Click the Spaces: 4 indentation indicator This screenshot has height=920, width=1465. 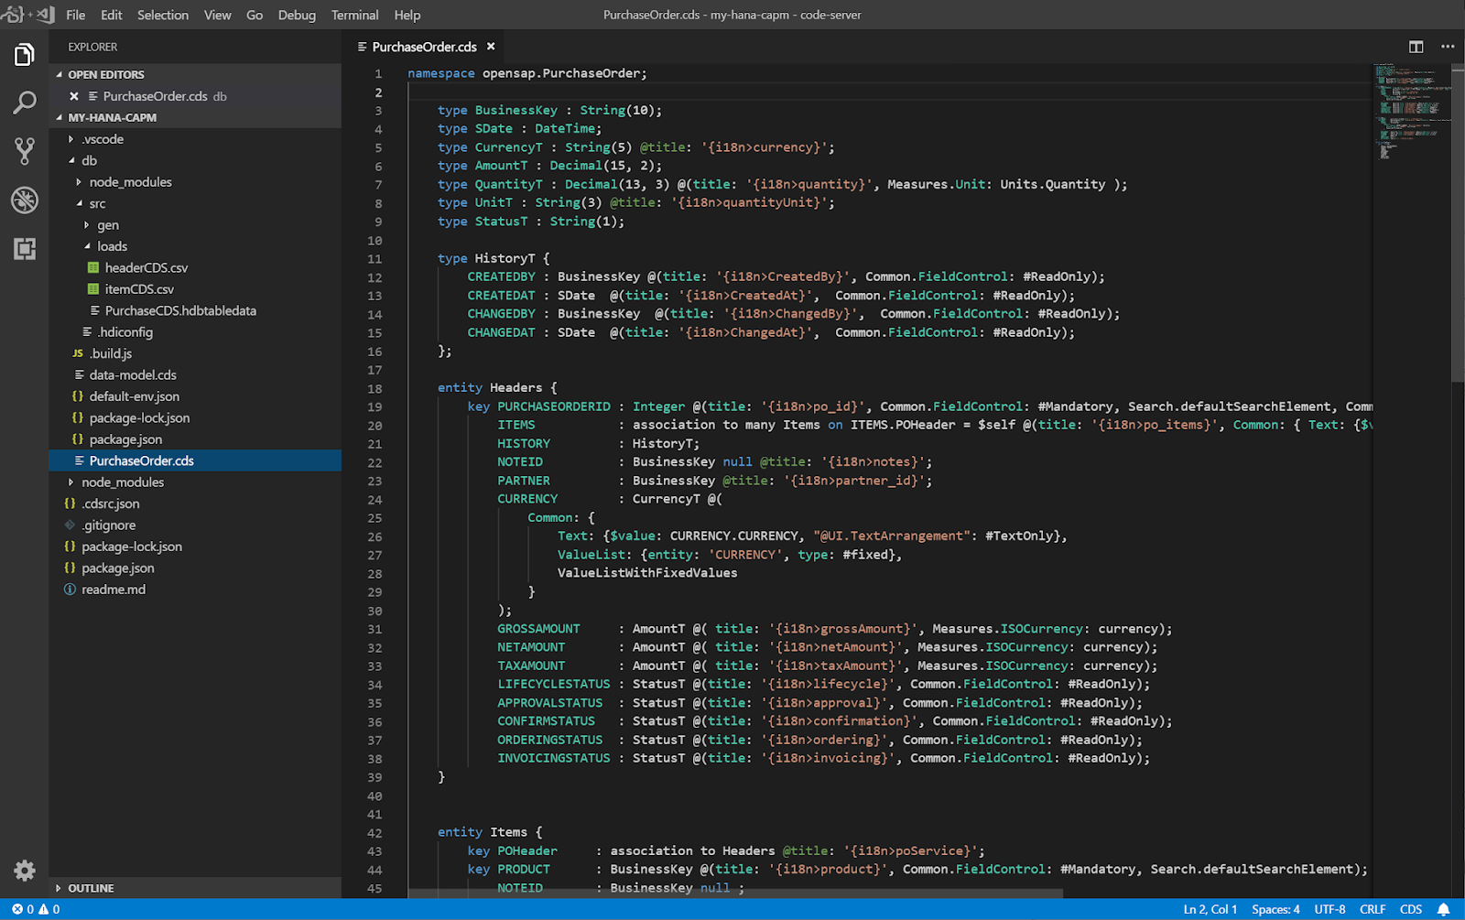(1275, 909)
